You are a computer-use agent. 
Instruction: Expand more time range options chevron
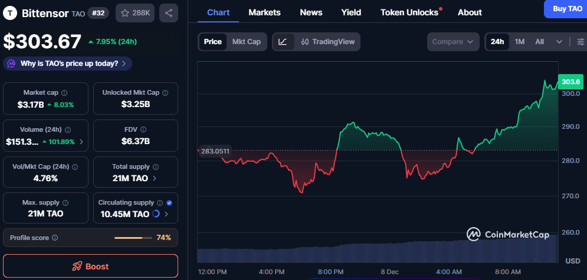pyautogui.click(x=559, y=42)
